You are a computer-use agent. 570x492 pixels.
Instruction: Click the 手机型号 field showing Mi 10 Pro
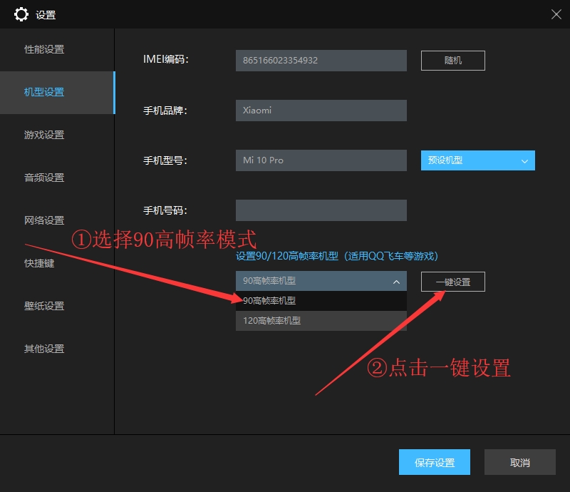pos(321,160)
